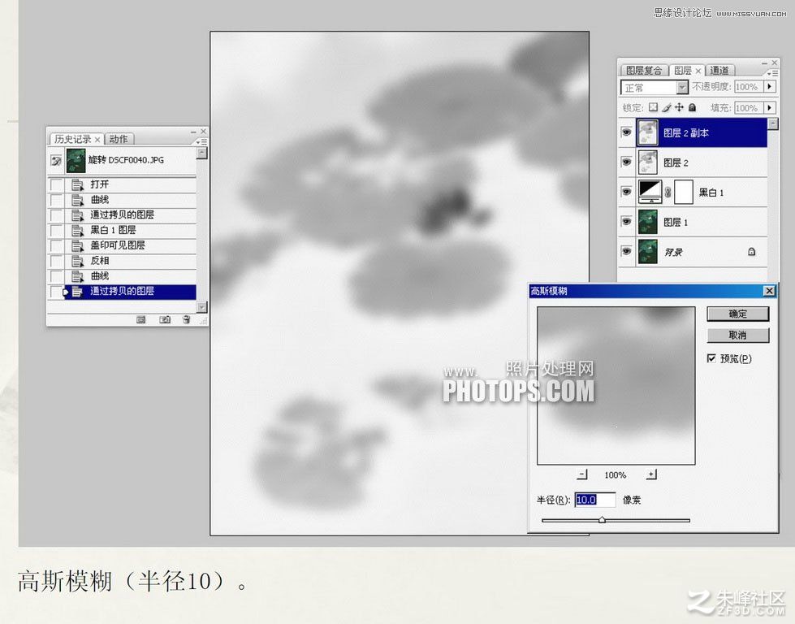Click the Gaussian blur radius slider handle

pyautogui.click(x=602, y=519)
